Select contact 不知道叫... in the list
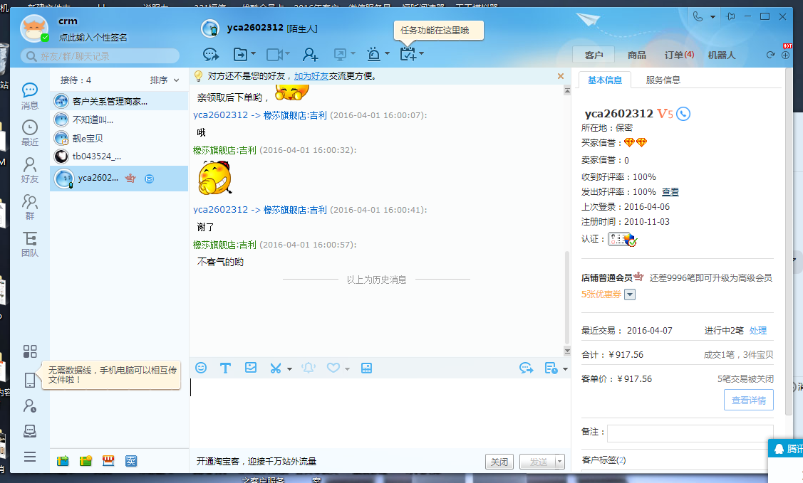The width and height of the screenshot is (803, 483). click(119, 120)
